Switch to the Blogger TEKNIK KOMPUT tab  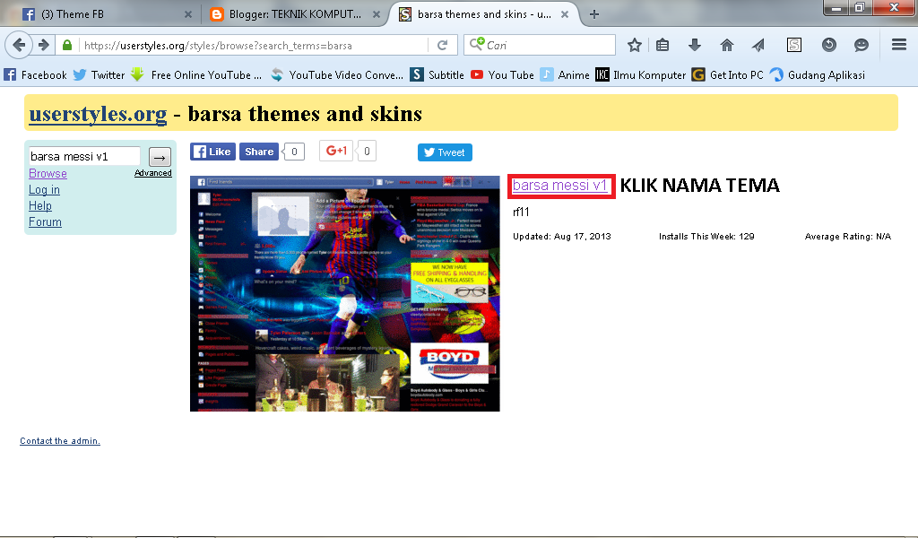(294, 14)
